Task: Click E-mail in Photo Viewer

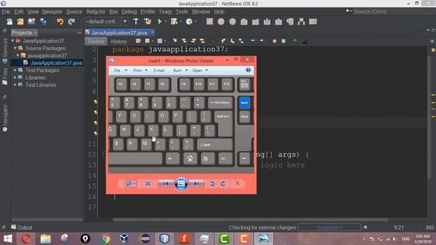Action: click(159, 71)
